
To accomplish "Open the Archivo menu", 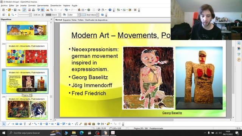I will (4, 6).
